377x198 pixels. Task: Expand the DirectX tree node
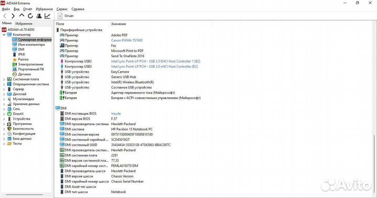pyautogui.click(x=4, y=114)
